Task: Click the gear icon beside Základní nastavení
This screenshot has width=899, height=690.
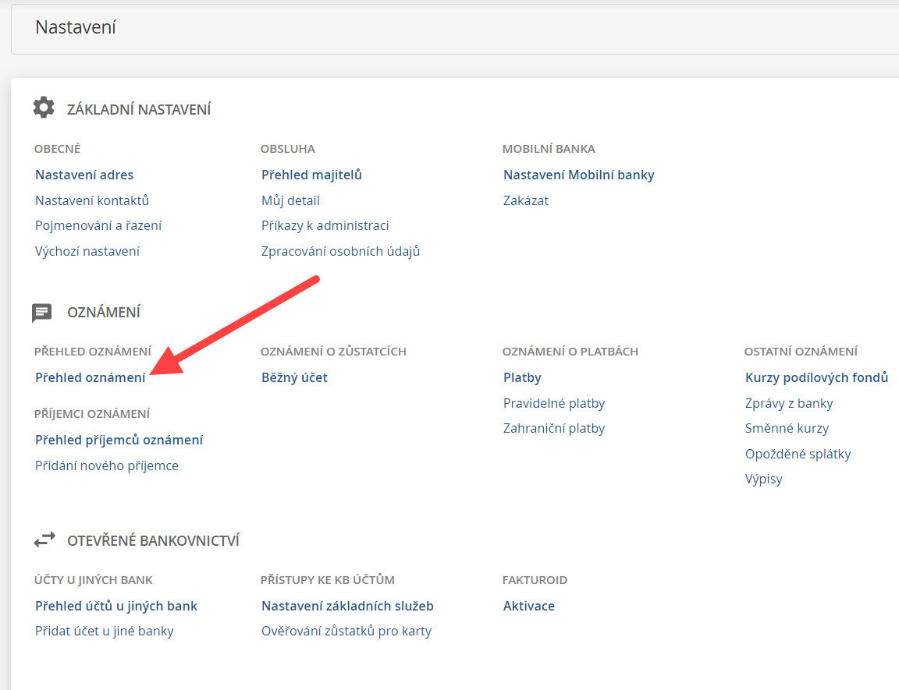Action: pyautogui.click(x=44, y=108)
